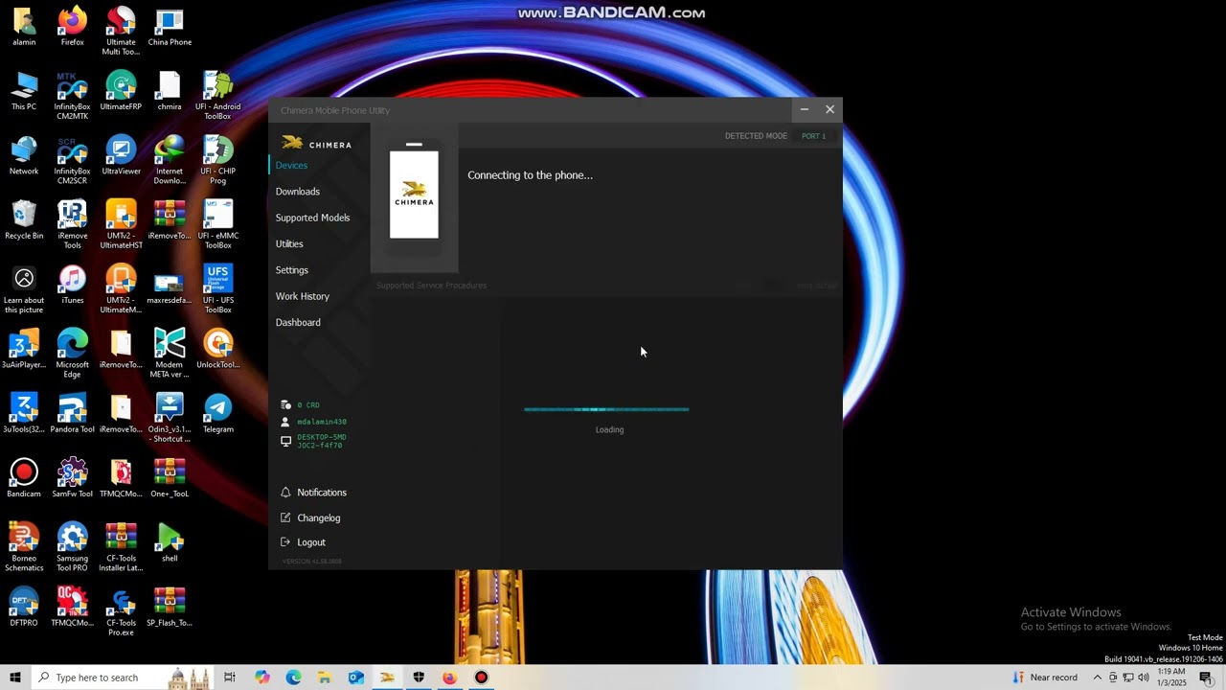Select Samsung Tool PRO desktop icon
Screen dimensions: 1226x690
pyautogui.click(x=72, y=546)
